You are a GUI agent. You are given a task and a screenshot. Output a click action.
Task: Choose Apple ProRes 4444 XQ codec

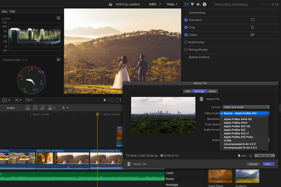(244, 119)
